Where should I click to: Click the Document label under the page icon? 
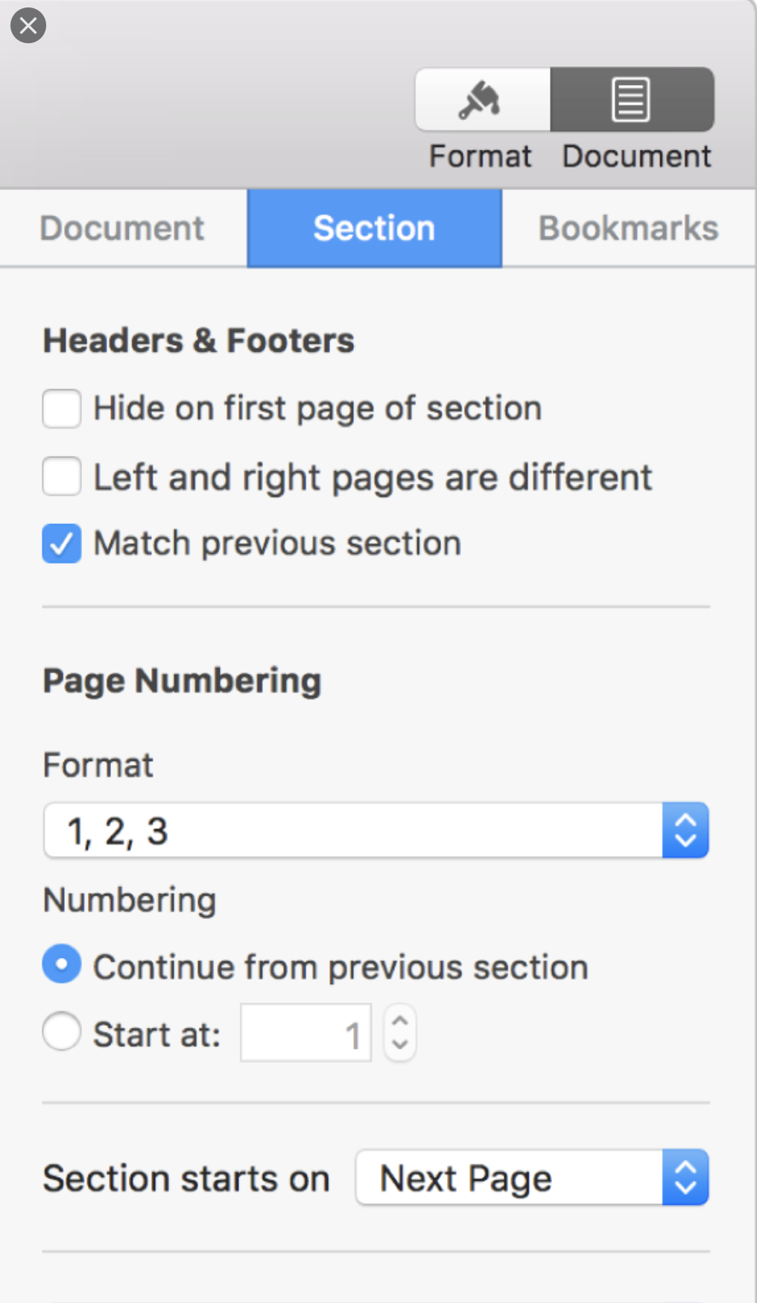636,157
